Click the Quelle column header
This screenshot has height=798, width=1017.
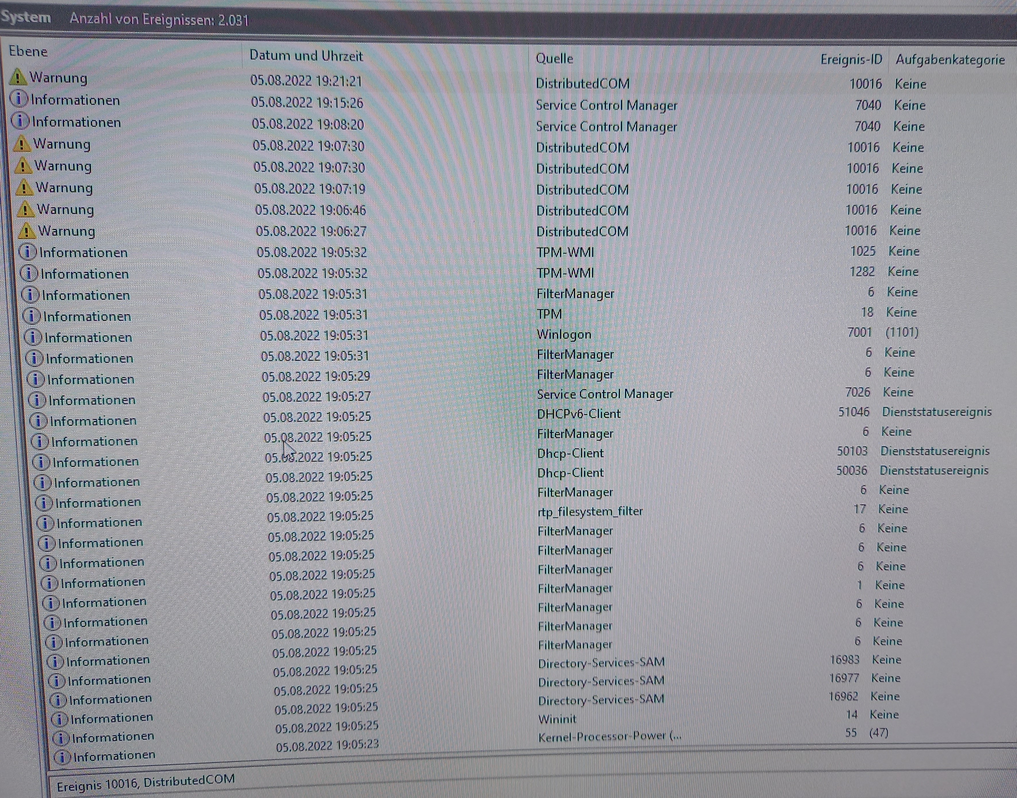pos(554,59)
